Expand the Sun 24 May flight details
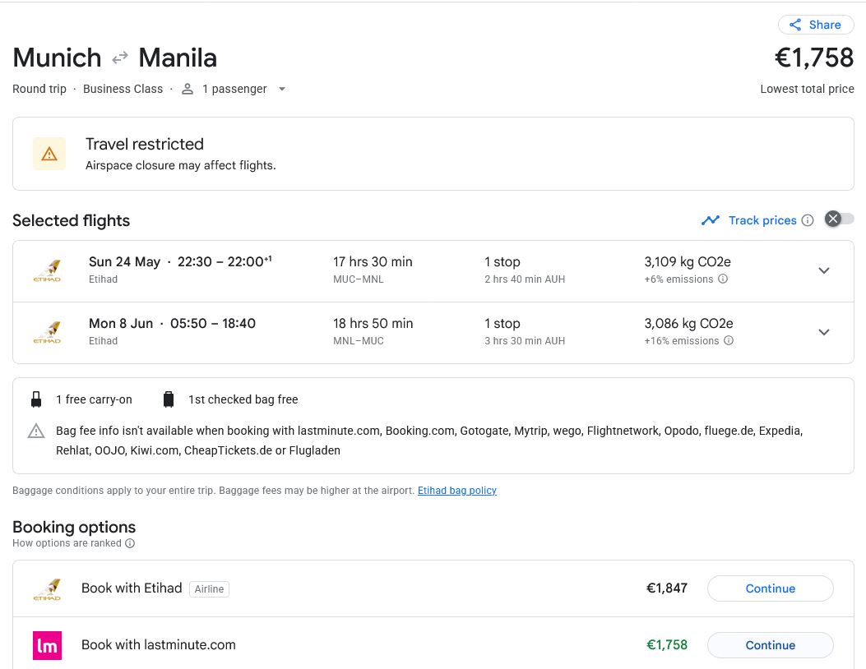This screenshot has height=669, width=866. pos(823,270)
